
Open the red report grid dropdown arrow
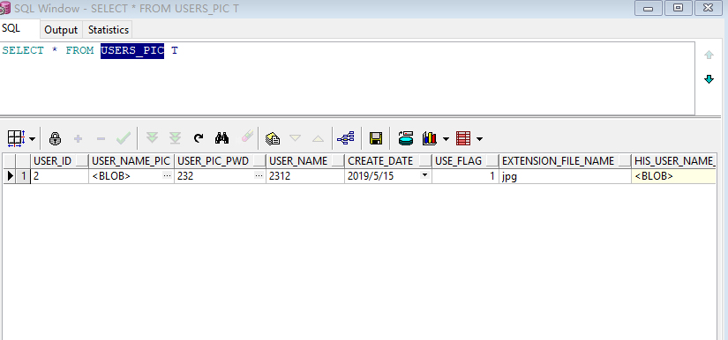pyautogui.click(x=480, y=138)
